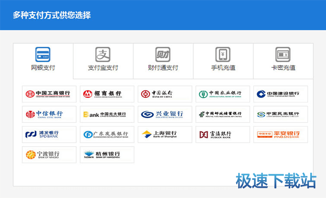Select the 财付通支付 tab label

click(163, 68)
